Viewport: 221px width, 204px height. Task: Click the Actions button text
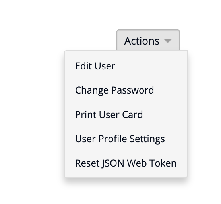pyautogui.click(x=142, y=41)
